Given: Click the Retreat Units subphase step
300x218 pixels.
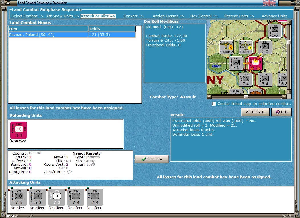Looking at the screenshot, I should [239, 16].
